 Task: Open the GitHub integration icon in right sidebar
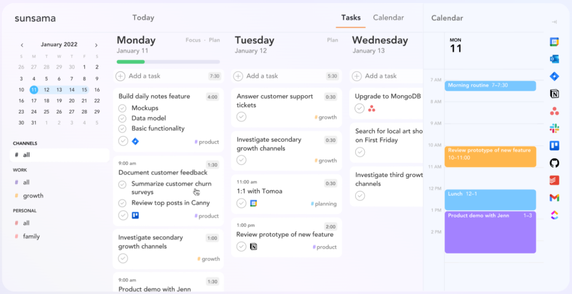[x=554, y=163]
